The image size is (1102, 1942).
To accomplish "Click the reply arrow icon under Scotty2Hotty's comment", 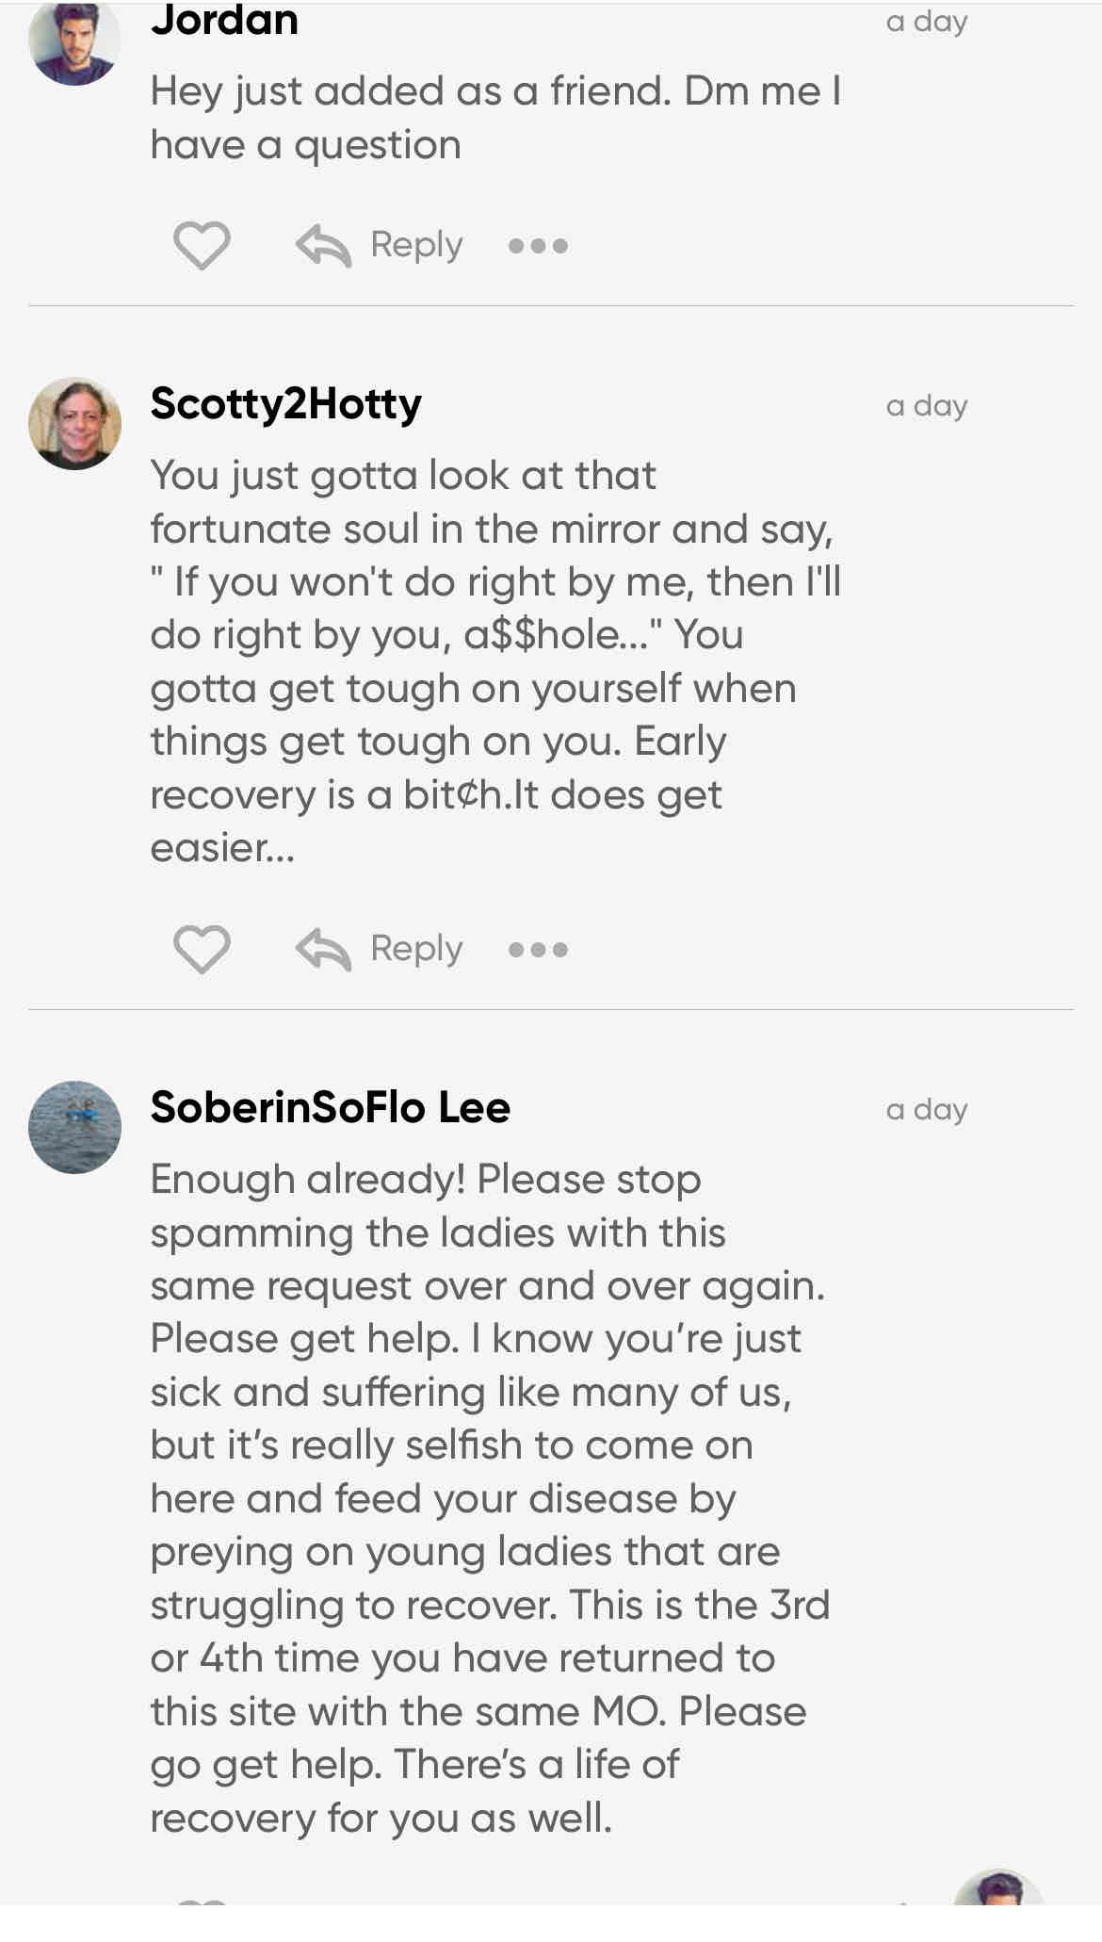I will (323, 949).
